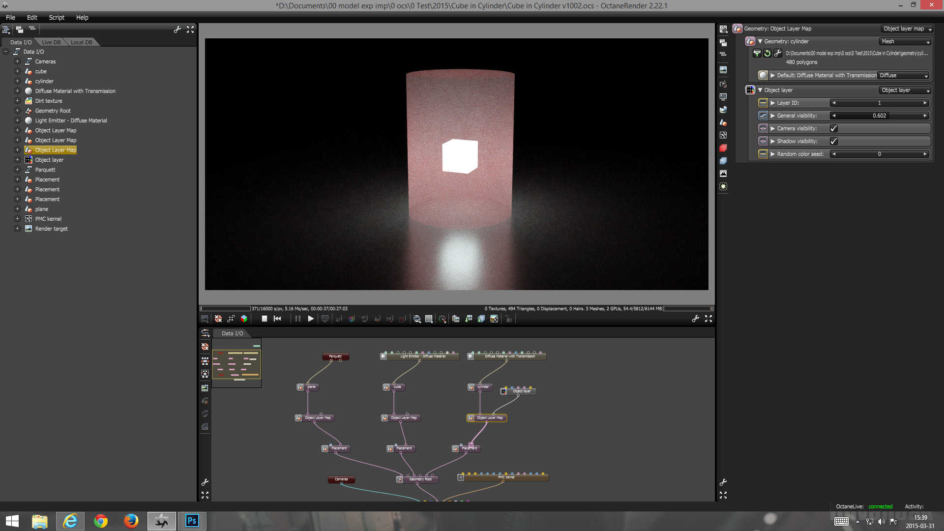Expand the cylinder tree item

click(x=17, y=81)
